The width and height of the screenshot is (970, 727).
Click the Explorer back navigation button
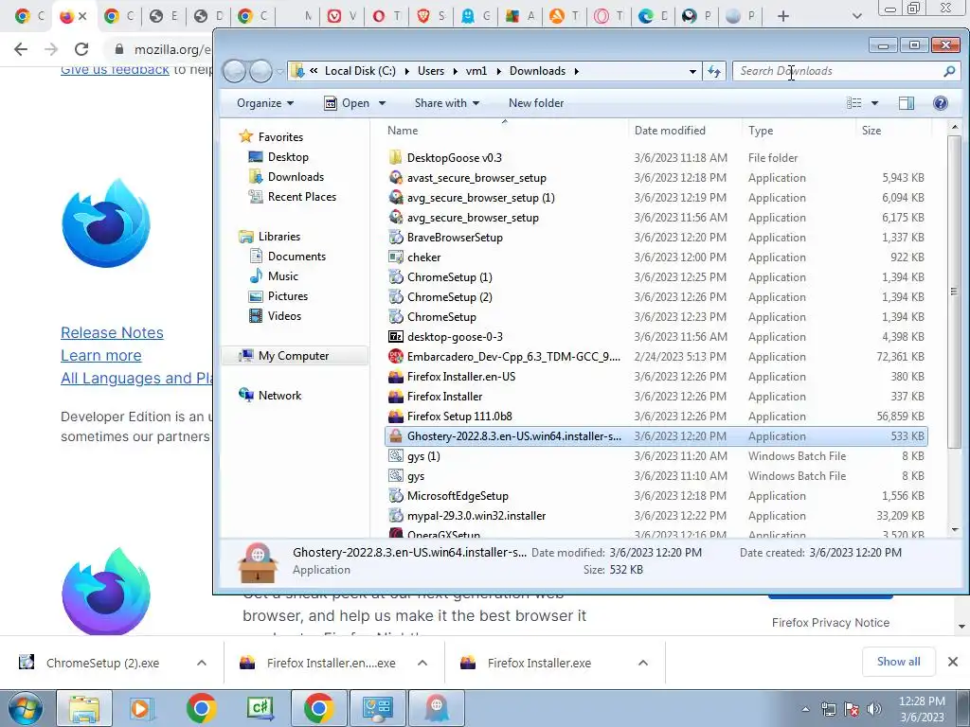tap(235, 71)
